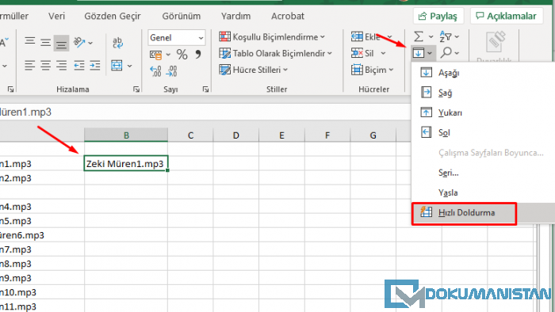Select column E header
The height and width of the screenshot is (312, 555).
(281, 135)
